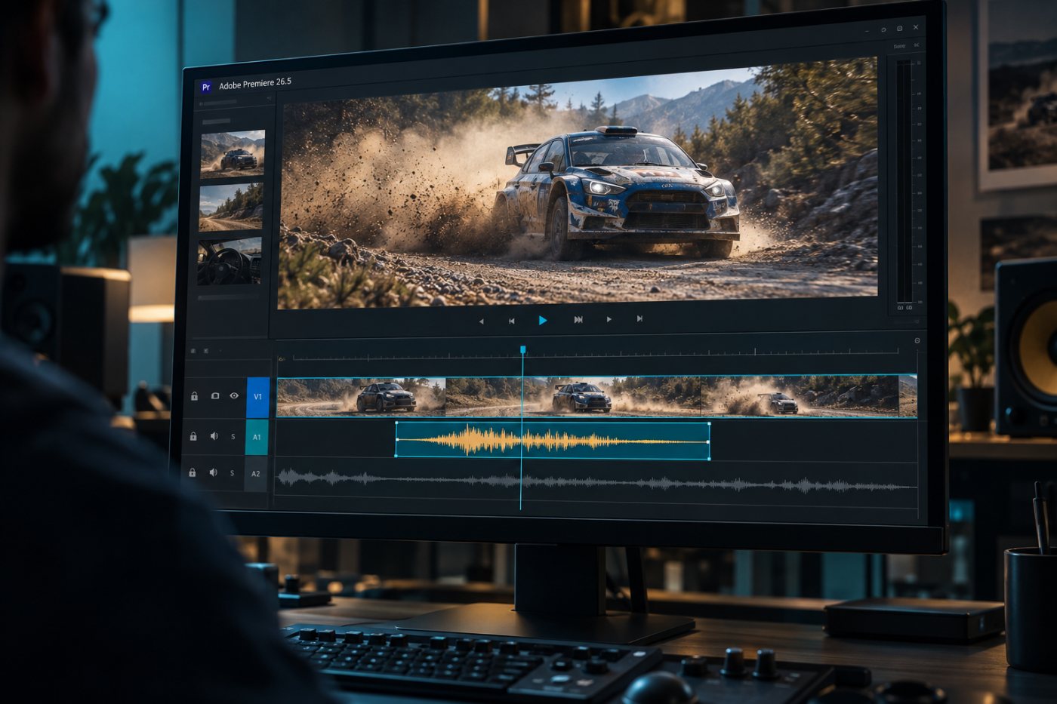This screenshot has height=704, width=1057.
Task: Select the forest road clip thumbnail
Action: tap(231, 207)
